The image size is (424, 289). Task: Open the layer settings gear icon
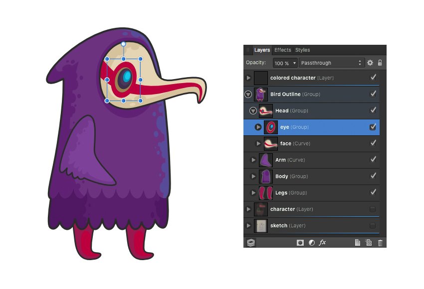click(x=370, y=63)
